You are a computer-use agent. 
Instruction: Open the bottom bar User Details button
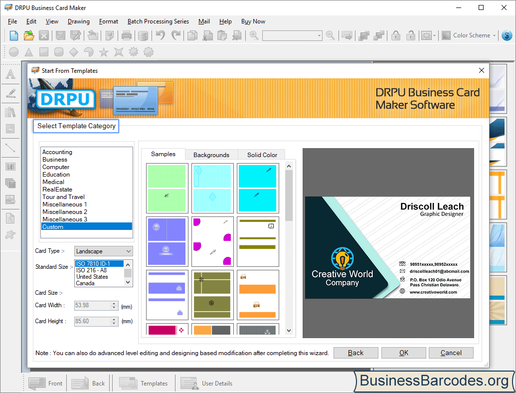[x=206, y=384]
